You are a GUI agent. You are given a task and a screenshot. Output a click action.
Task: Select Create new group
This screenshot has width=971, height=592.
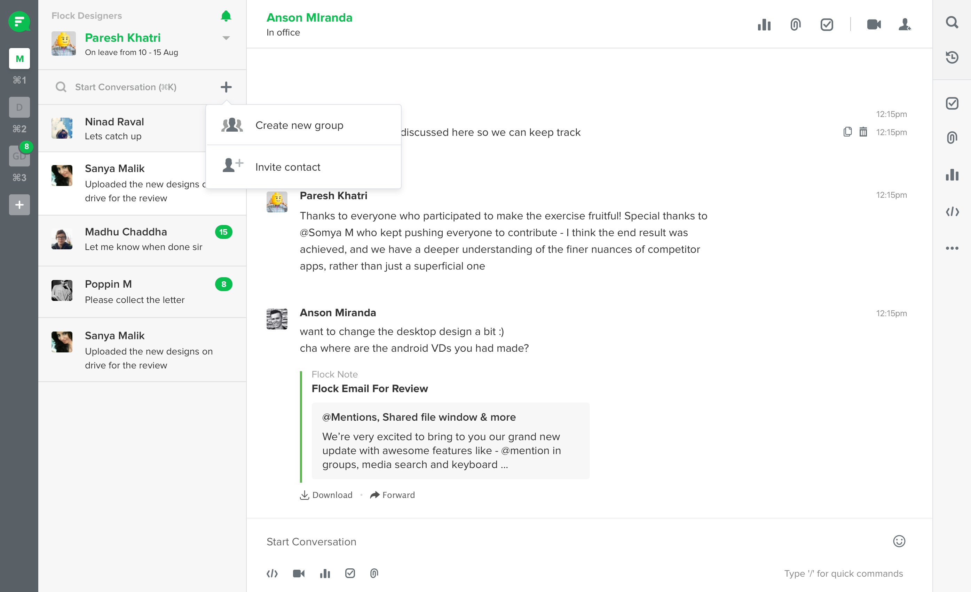(x=303, y=125)
